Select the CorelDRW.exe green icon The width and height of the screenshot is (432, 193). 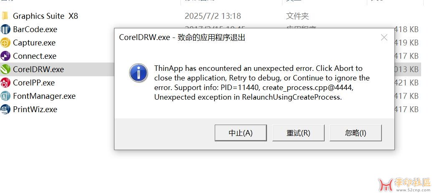5,69
